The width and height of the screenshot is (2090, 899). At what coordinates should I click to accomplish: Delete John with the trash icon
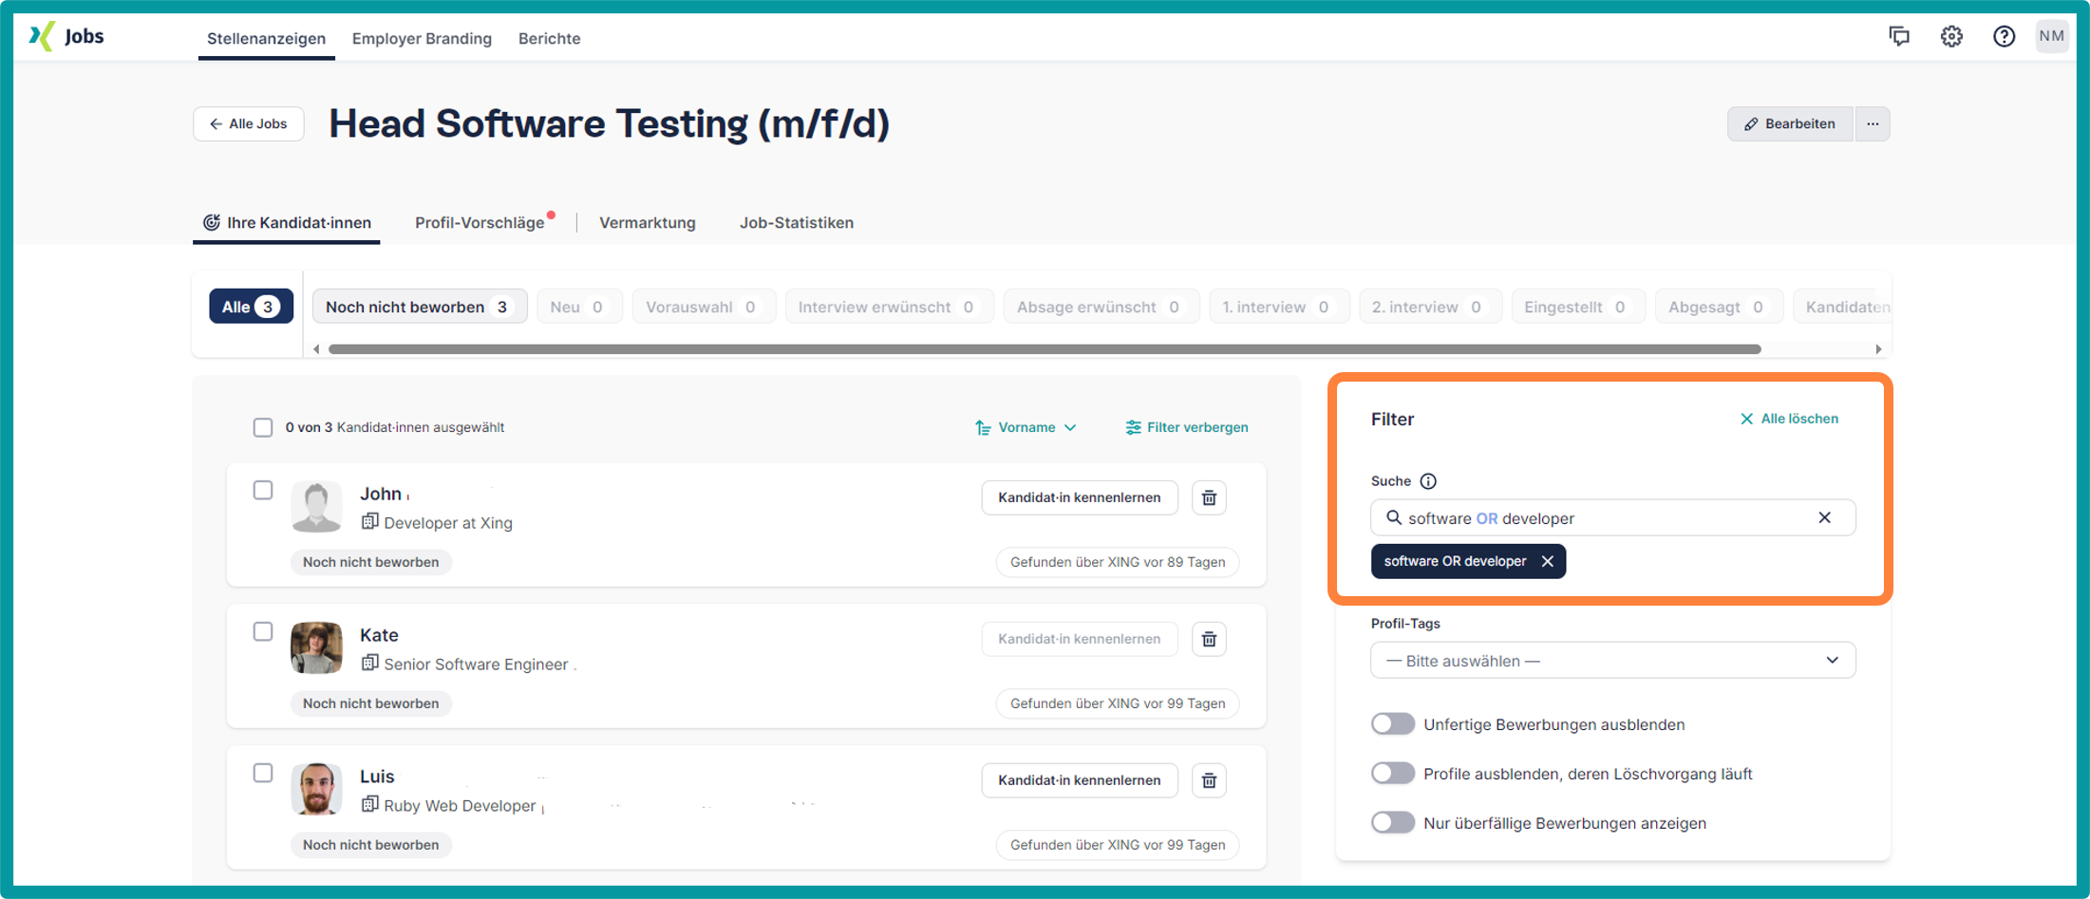(1209, 497)
